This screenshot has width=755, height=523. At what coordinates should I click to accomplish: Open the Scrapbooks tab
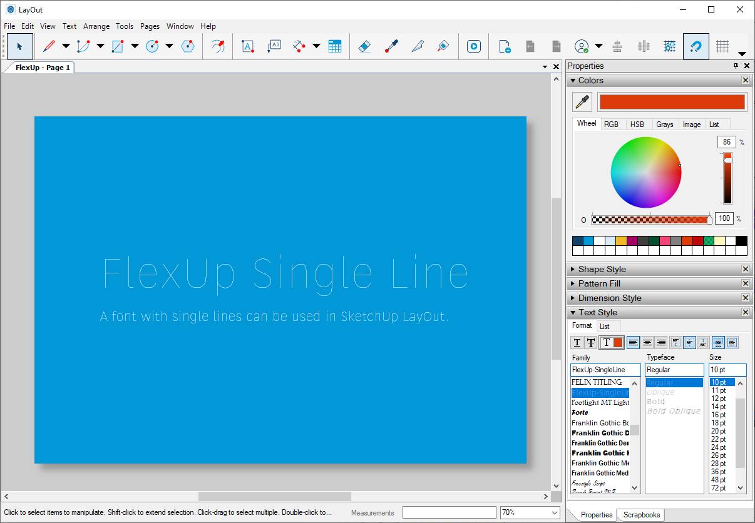642,515
